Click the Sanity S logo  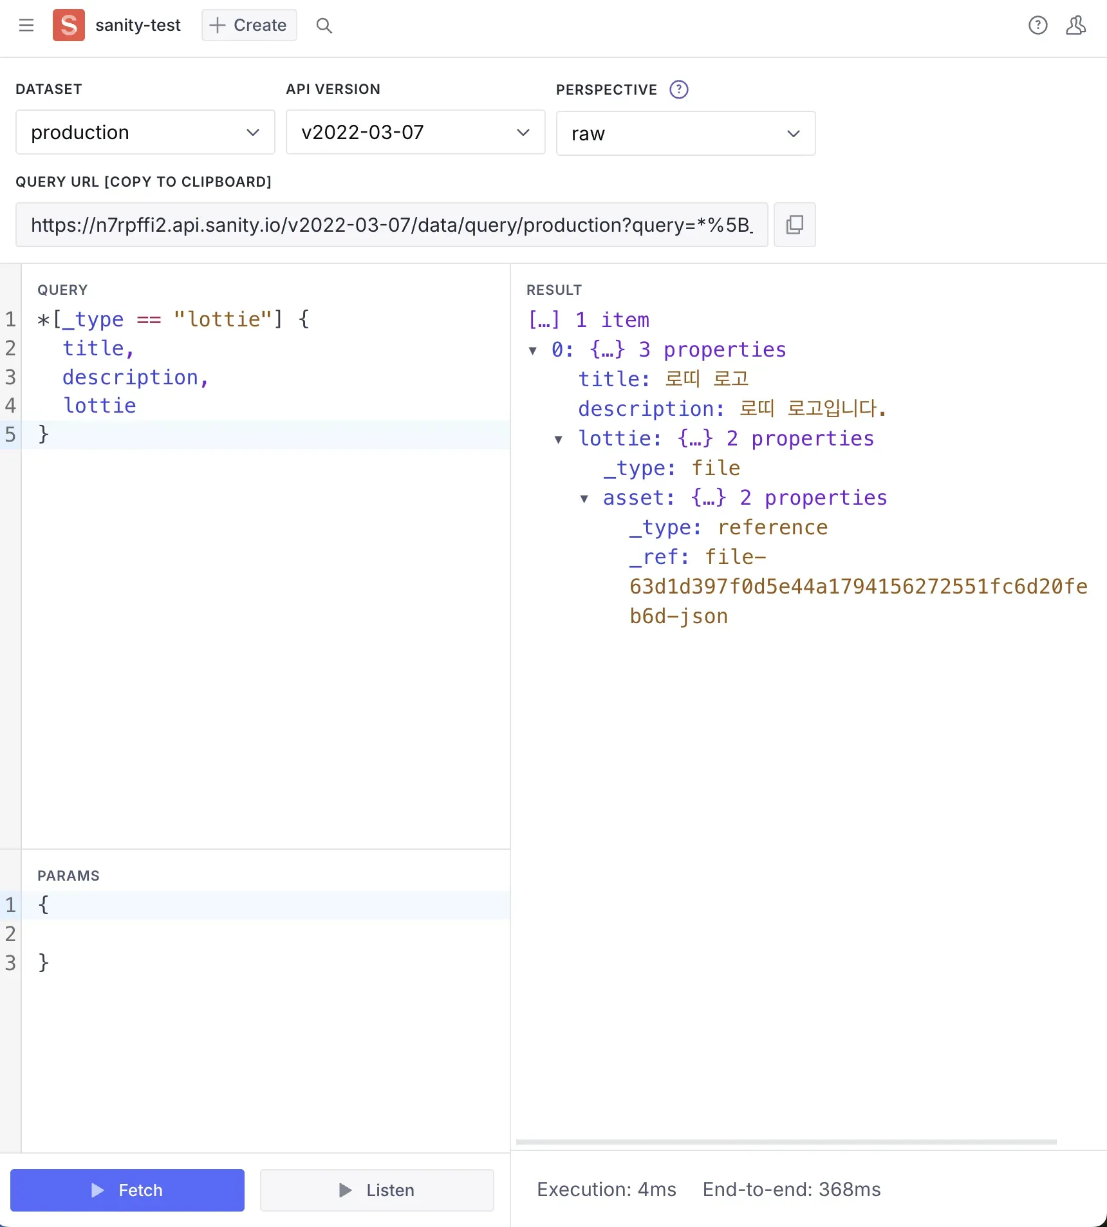69,25
